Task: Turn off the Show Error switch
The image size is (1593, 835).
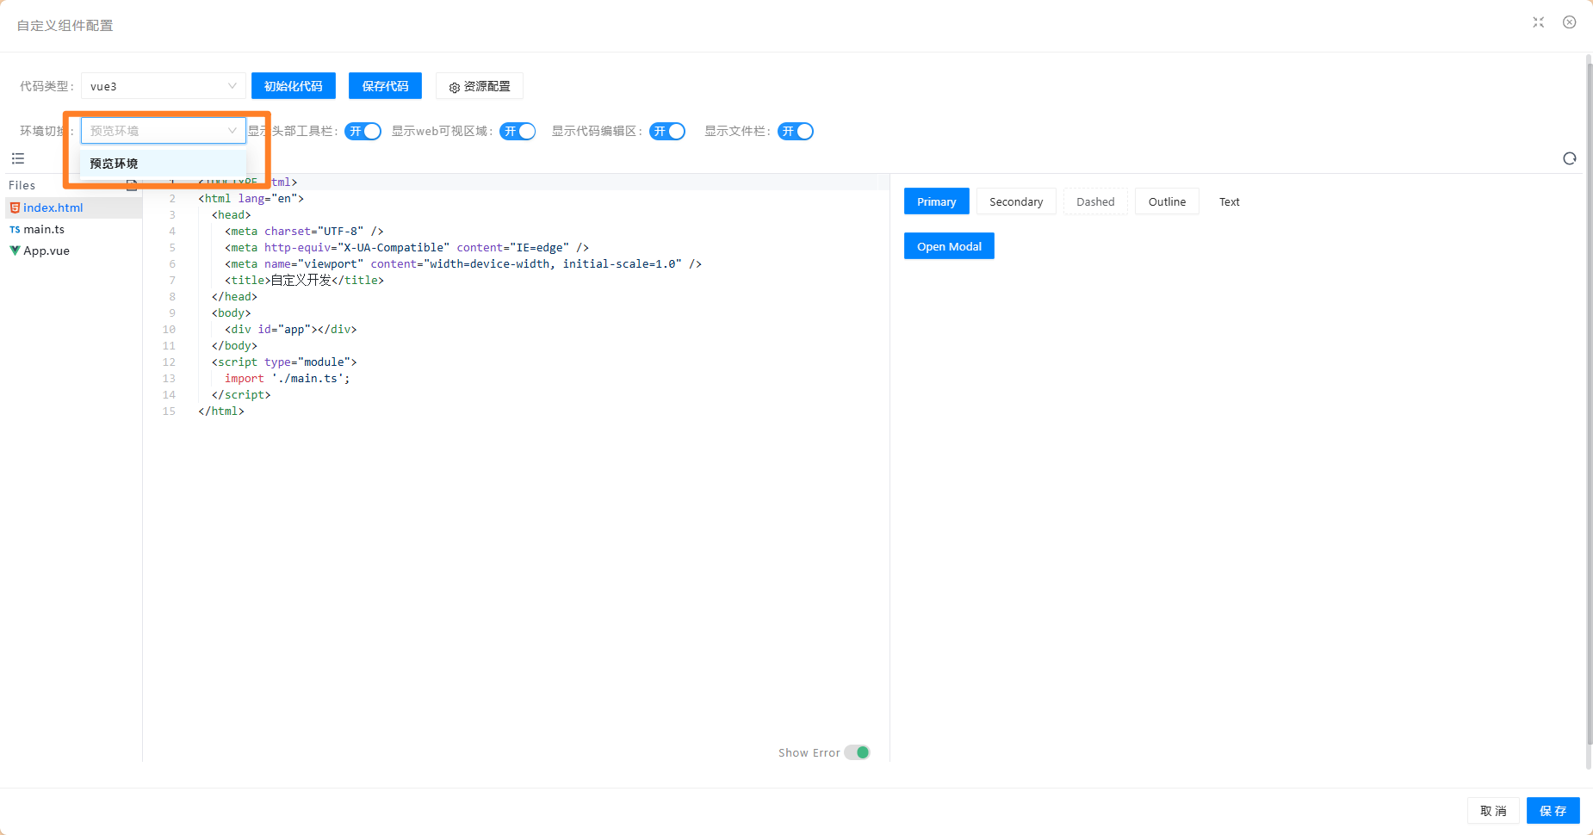Action: tap(857, 752)
